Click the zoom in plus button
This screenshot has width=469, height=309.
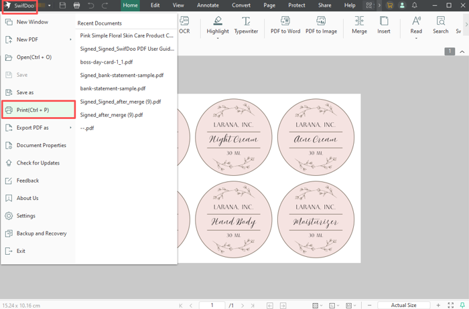click(438, 305)
